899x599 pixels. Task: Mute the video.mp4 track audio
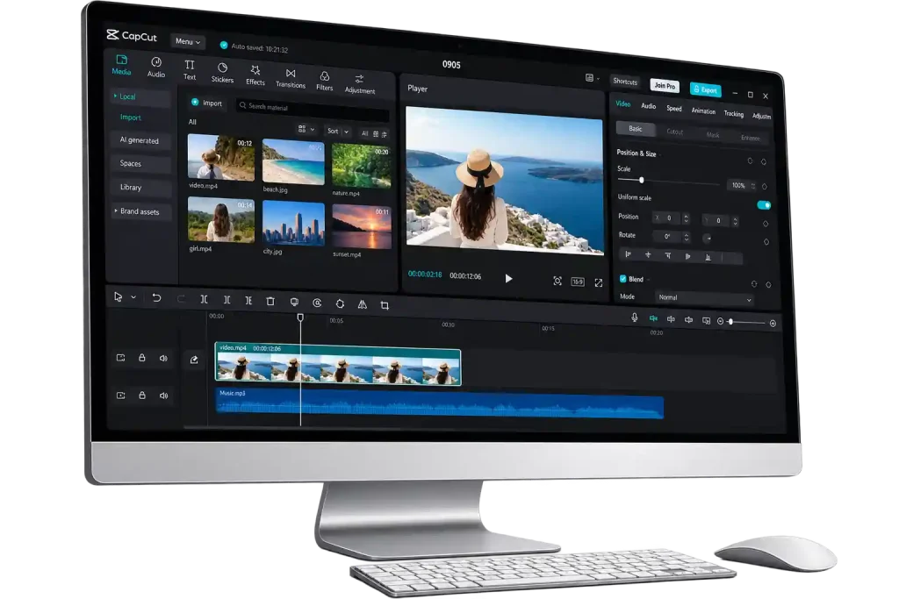163,359
